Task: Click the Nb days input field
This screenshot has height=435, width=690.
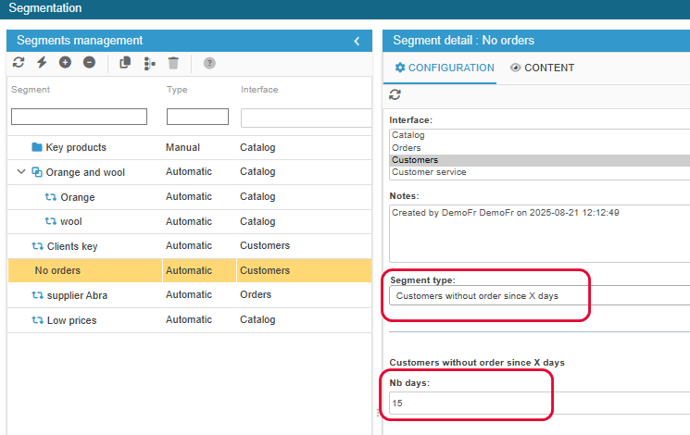Action: [x=540, y=403]
